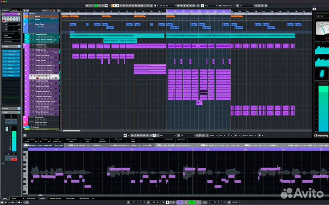Toggle record enable on Lead Vocal Chorus track
The image size is (329, 205).
pyautogui.click(x=37, y=78)
